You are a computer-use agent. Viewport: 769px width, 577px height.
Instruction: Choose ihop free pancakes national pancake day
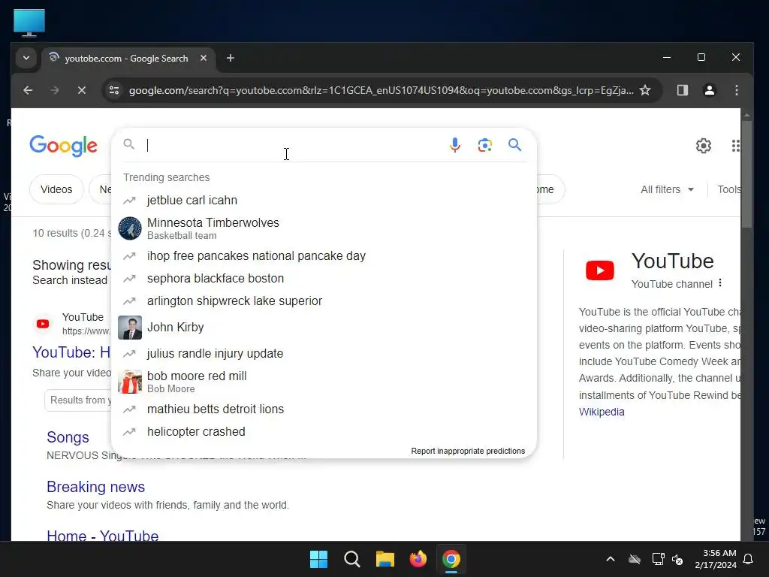coord(324,256)
